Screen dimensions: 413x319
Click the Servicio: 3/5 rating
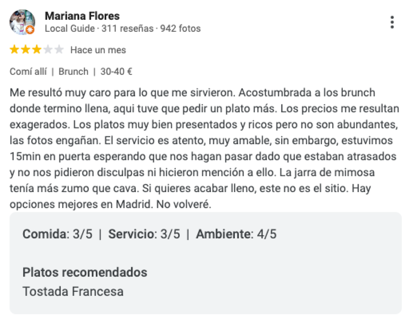(144, 234)
